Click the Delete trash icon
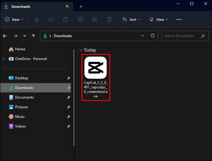The height and width of the screenshot is (161, 212). 109,19
